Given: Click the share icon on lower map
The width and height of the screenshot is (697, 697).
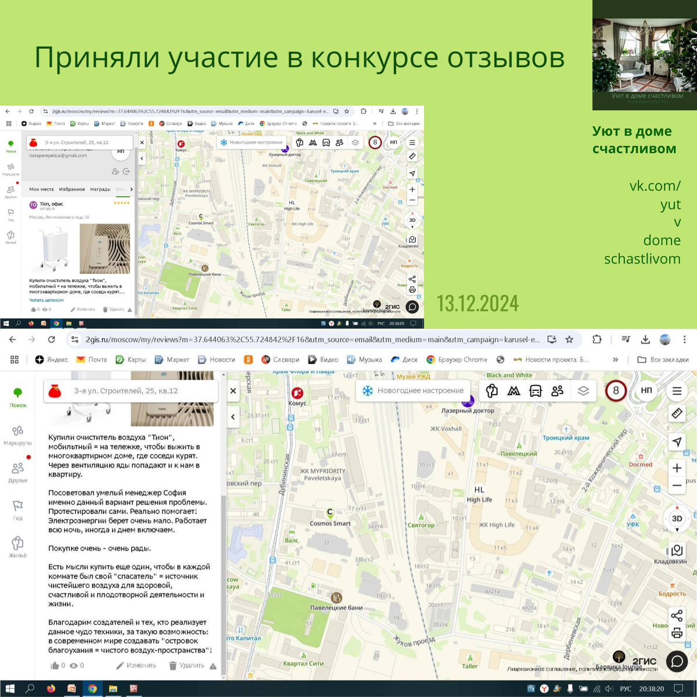Looking at the screenshot, I should click(677, 616).
